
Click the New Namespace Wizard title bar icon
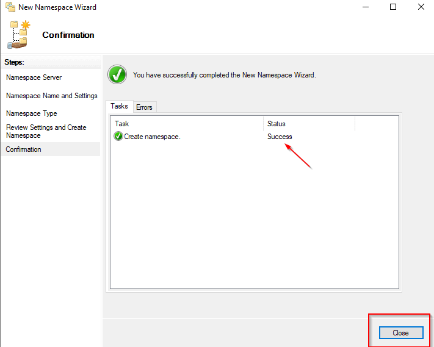[10, 7]
